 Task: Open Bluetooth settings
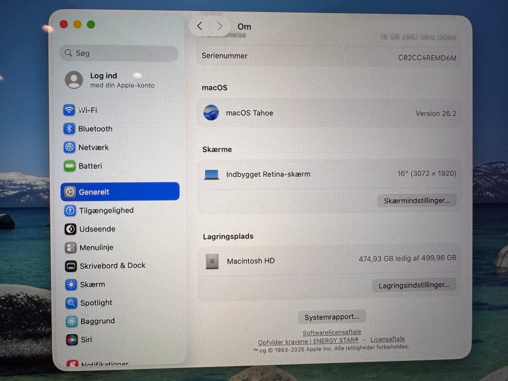[x=120, y=129]
